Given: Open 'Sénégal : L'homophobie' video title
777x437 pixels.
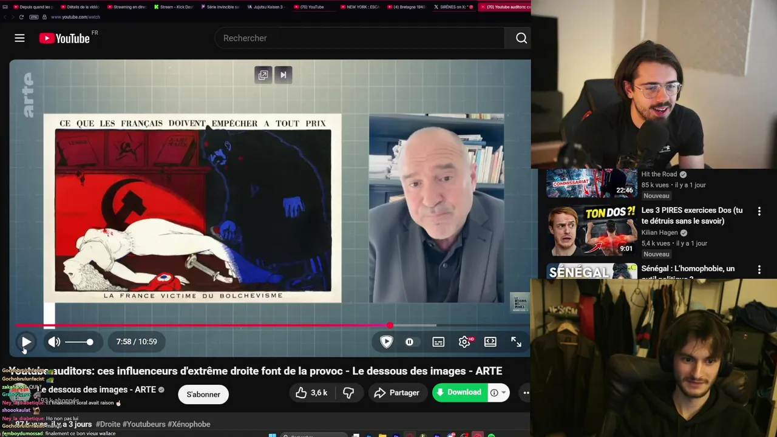Looking at the screenshot, I should click(688, 271).
